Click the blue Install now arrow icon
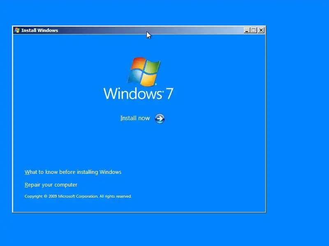Viewport: 329px width, 246px height. click(160, 118)
